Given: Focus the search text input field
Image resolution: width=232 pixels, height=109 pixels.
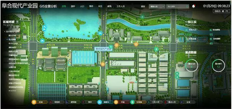Looking at the screenshot, I should click(x=176, y=6).
